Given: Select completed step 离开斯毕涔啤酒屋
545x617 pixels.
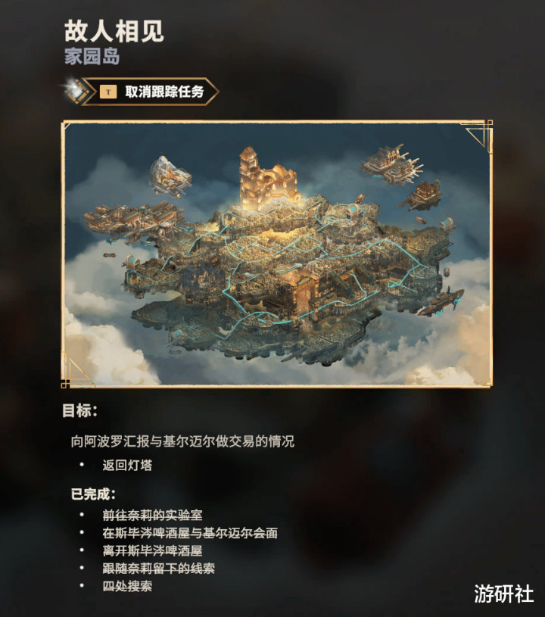Looking at the screenshot, I should (153, 550).
